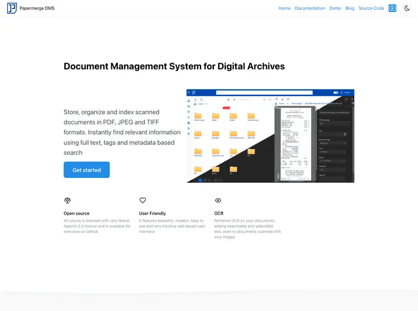Visit the Blog link in the header

click(350, 9)
